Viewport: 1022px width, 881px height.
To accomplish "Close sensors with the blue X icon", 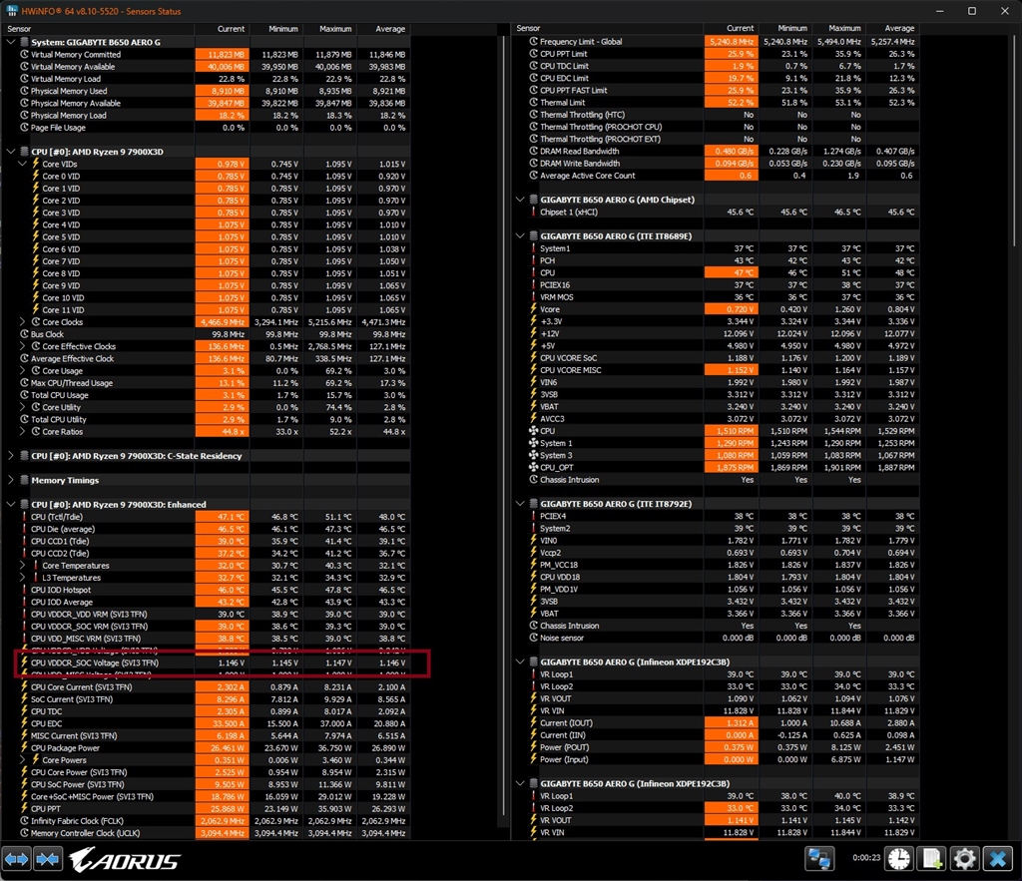I will pos(998,859).
